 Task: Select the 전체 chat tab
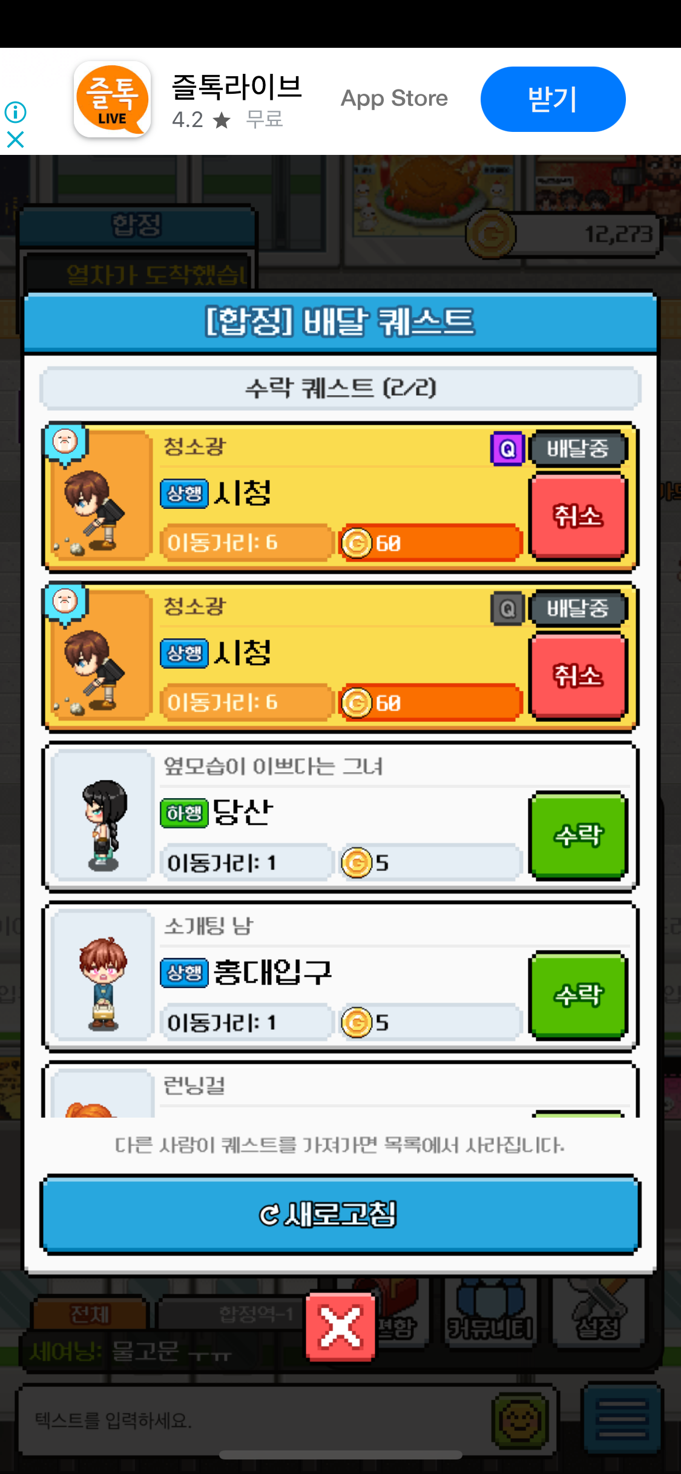point(90,1314)
